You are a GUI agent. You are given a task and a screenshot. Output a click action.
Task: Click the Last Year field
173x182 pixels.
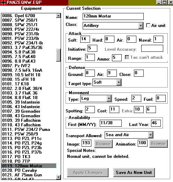coord(156,123)
